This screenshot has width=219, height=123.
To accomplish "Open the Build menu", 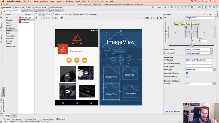I will [x=78, y=1].
